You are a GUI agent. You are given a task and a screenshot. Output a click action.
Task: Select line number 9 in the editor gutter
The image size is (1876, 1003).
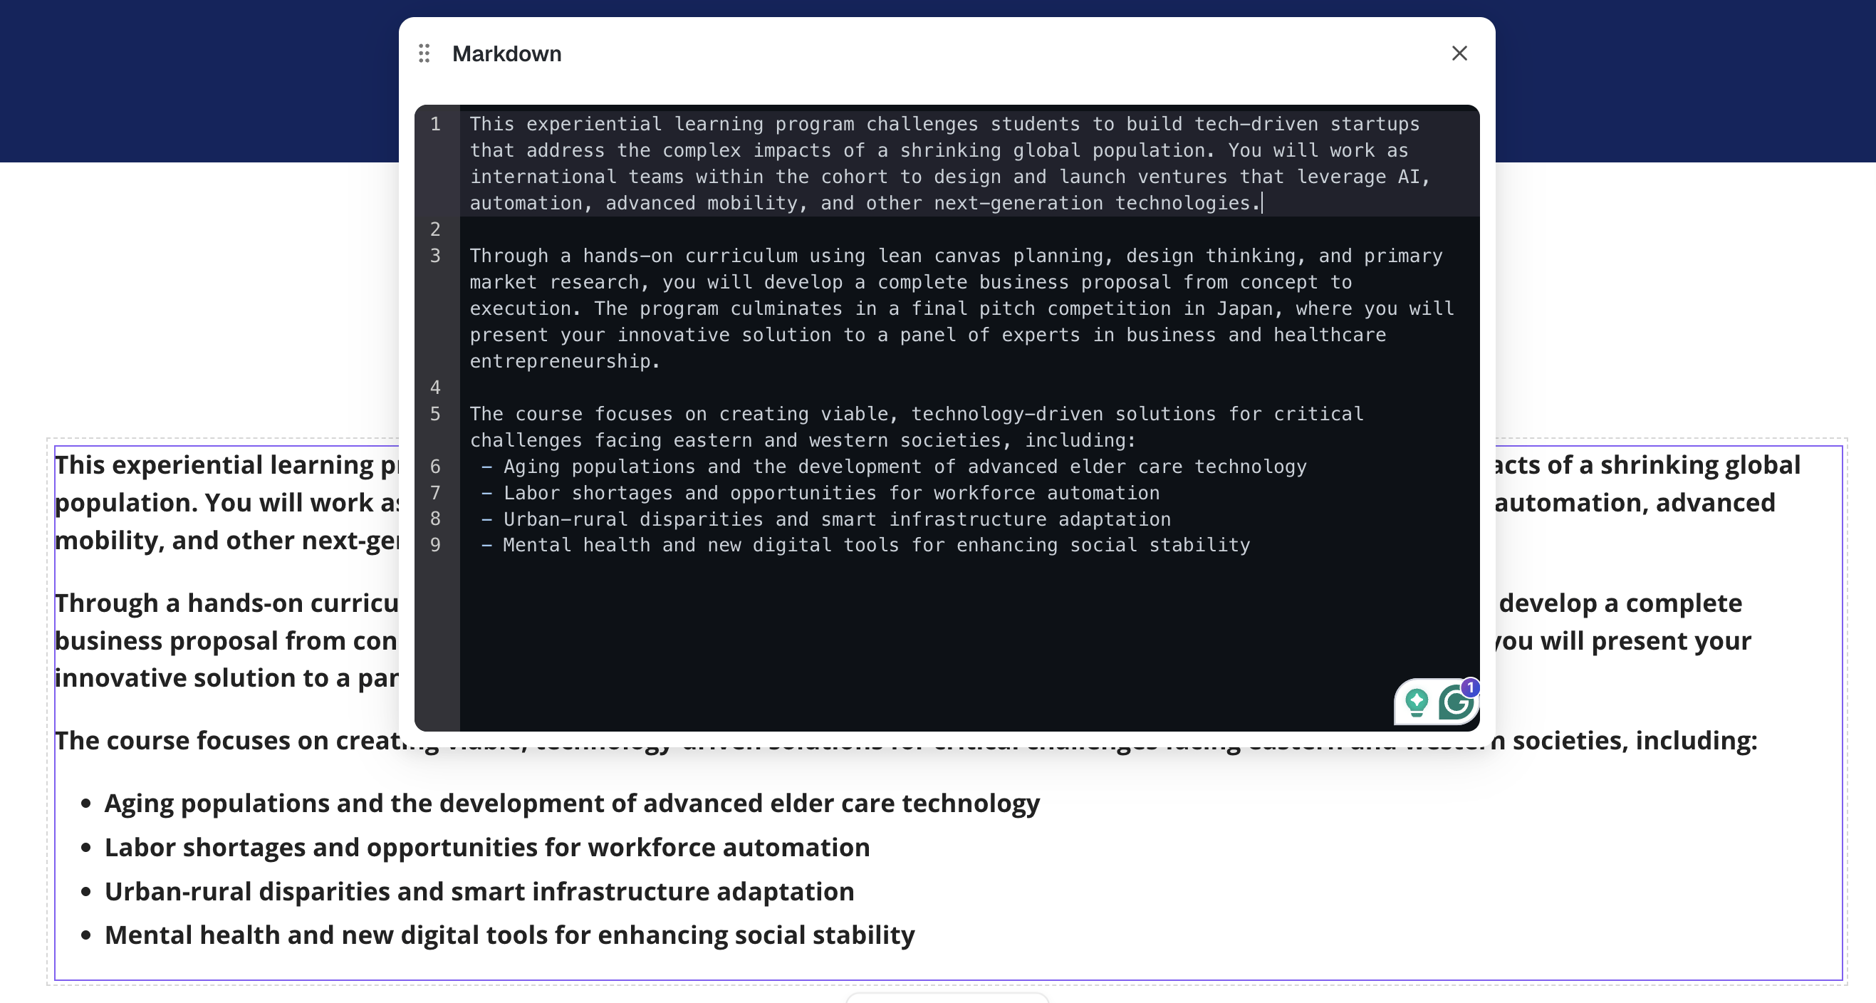(435, 545)
